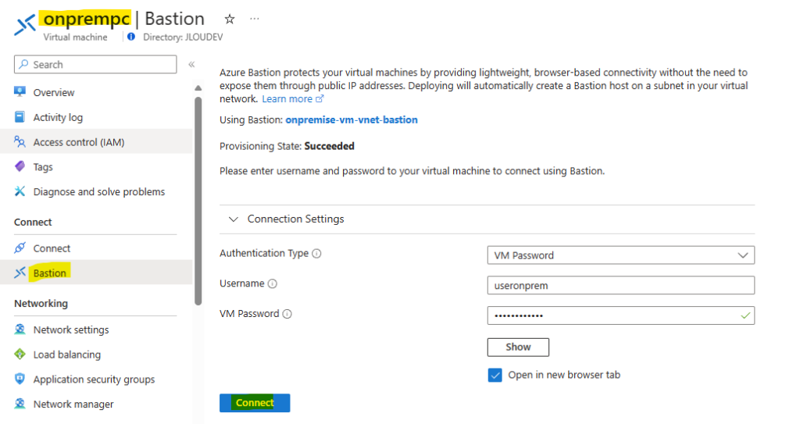Click the Network manager icon
This screenshot has width=800, height=424.
click(x=20, y=404)
